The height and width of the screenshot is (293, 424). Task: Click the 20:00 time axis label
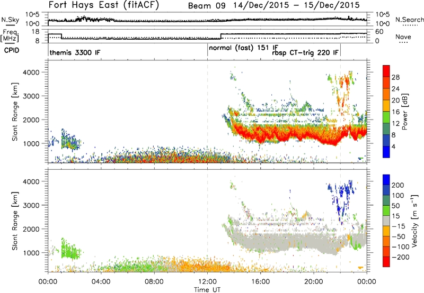314,282
